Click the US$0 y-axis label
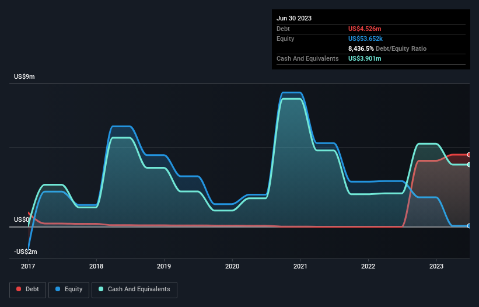479x307 pixels. (22, 219)
